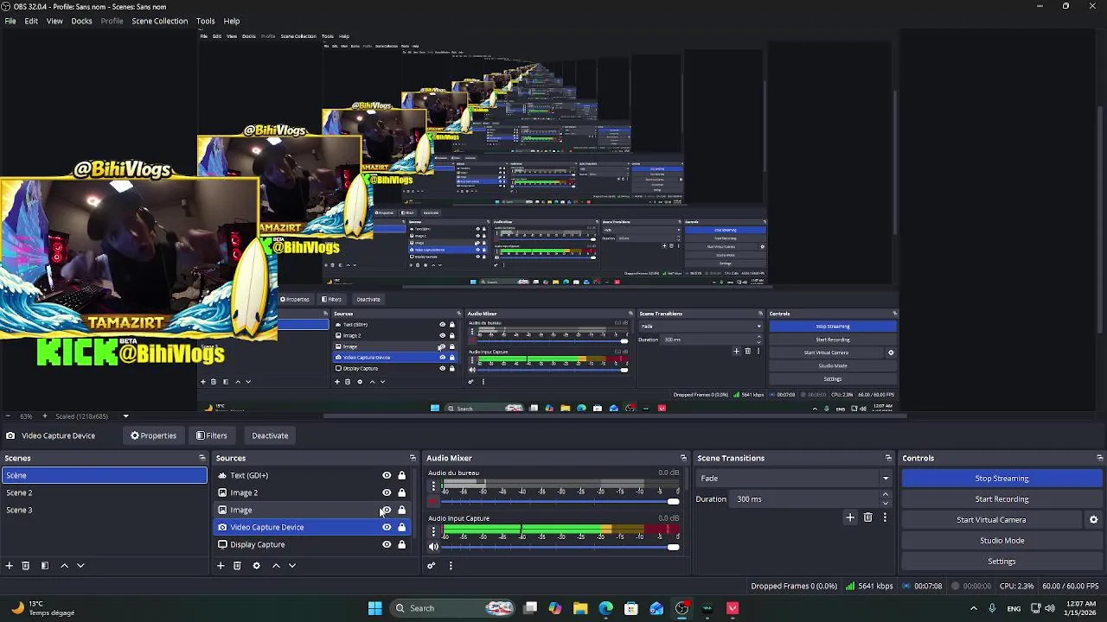Click Start Virtual Camera button
This screenshot has height=622, width=1107.
pos(991,520)
